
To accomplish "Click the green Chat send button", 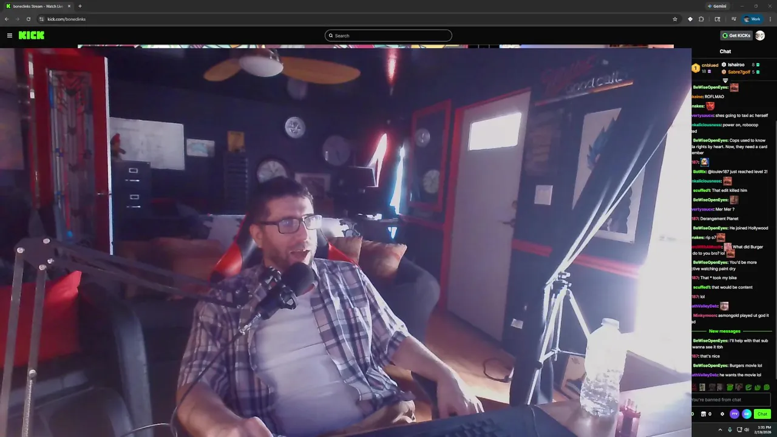I will tap(762, 414).
